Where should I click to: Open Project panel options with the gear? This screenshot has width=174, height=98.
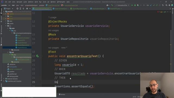tap(27, 8)
